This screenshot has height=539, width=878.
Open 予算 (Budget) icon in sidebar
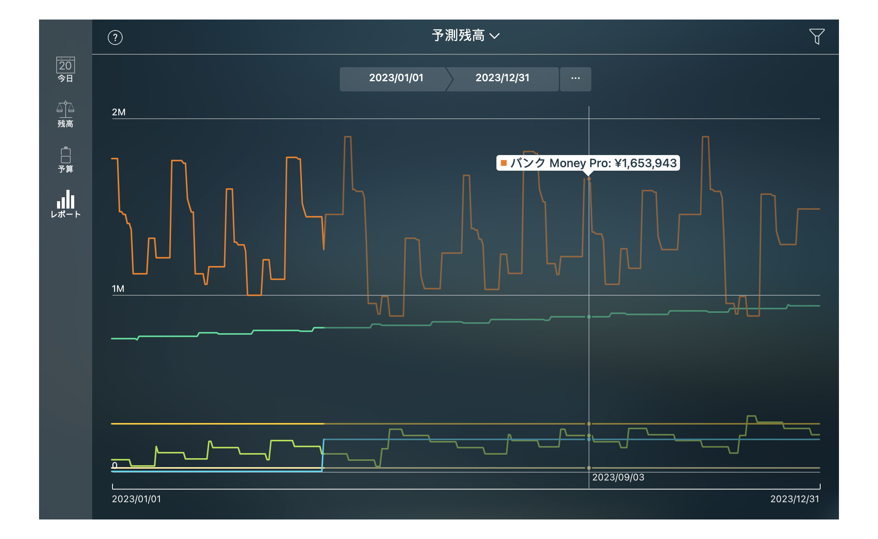65,160
